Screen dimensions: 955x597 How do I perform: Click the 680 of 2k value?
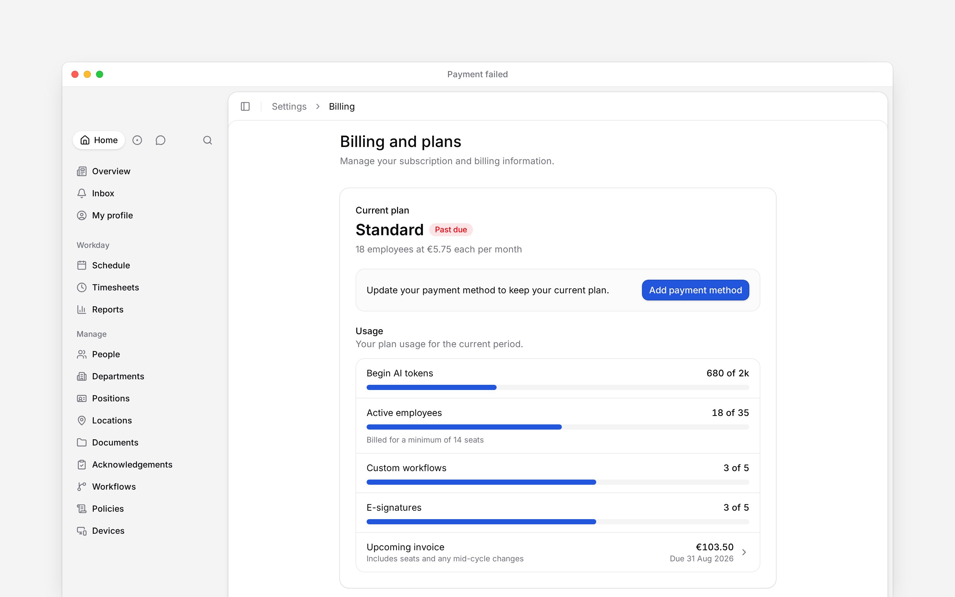(727, 373)
